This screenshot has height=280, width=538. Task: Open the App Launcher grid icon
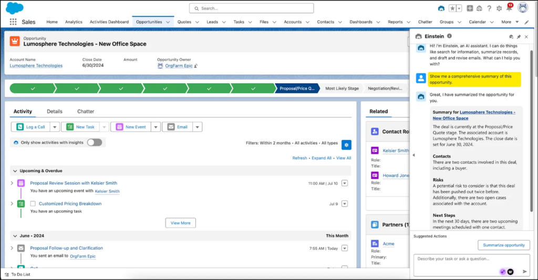click(x=13, y=22)
